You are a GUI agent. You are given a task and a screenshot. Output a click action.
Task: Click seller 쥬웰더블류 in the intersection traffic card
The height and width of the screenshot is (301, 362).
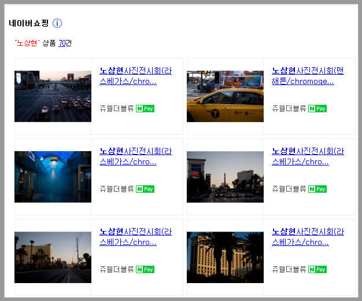coord(117,108)
